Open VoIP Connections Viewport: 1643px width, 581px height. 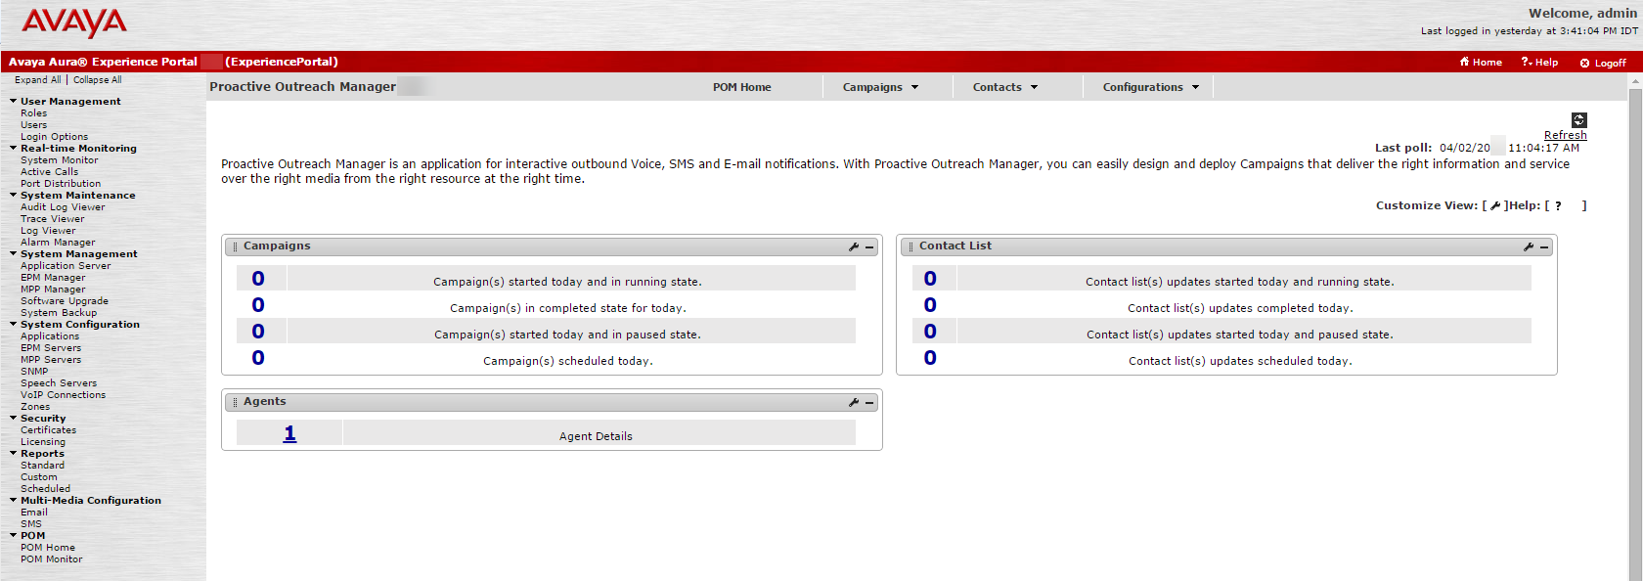click(x=64, y=395)
